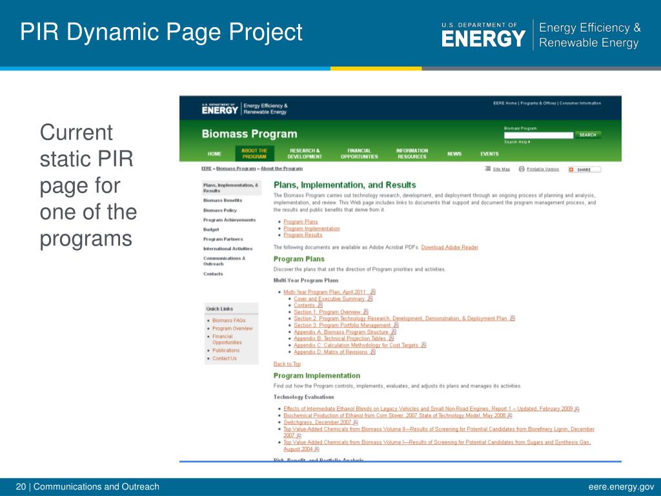This screenshot has width=661, height=496.
Task: Open Program Achievements in the sidebar
Action: (229, 220)
